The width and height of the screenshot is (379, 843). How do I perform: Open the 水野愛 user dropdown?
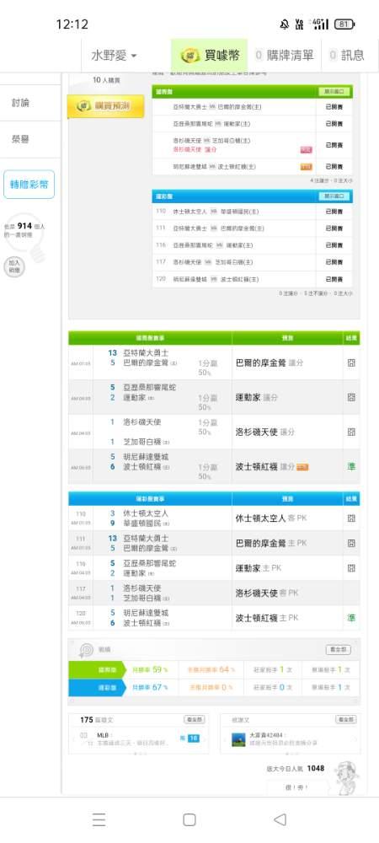(114, 56)
